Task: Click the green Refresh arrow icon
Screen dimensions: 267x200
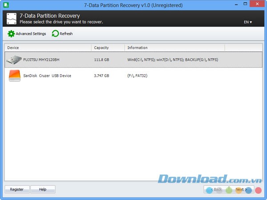Action: tap(55, 33)
